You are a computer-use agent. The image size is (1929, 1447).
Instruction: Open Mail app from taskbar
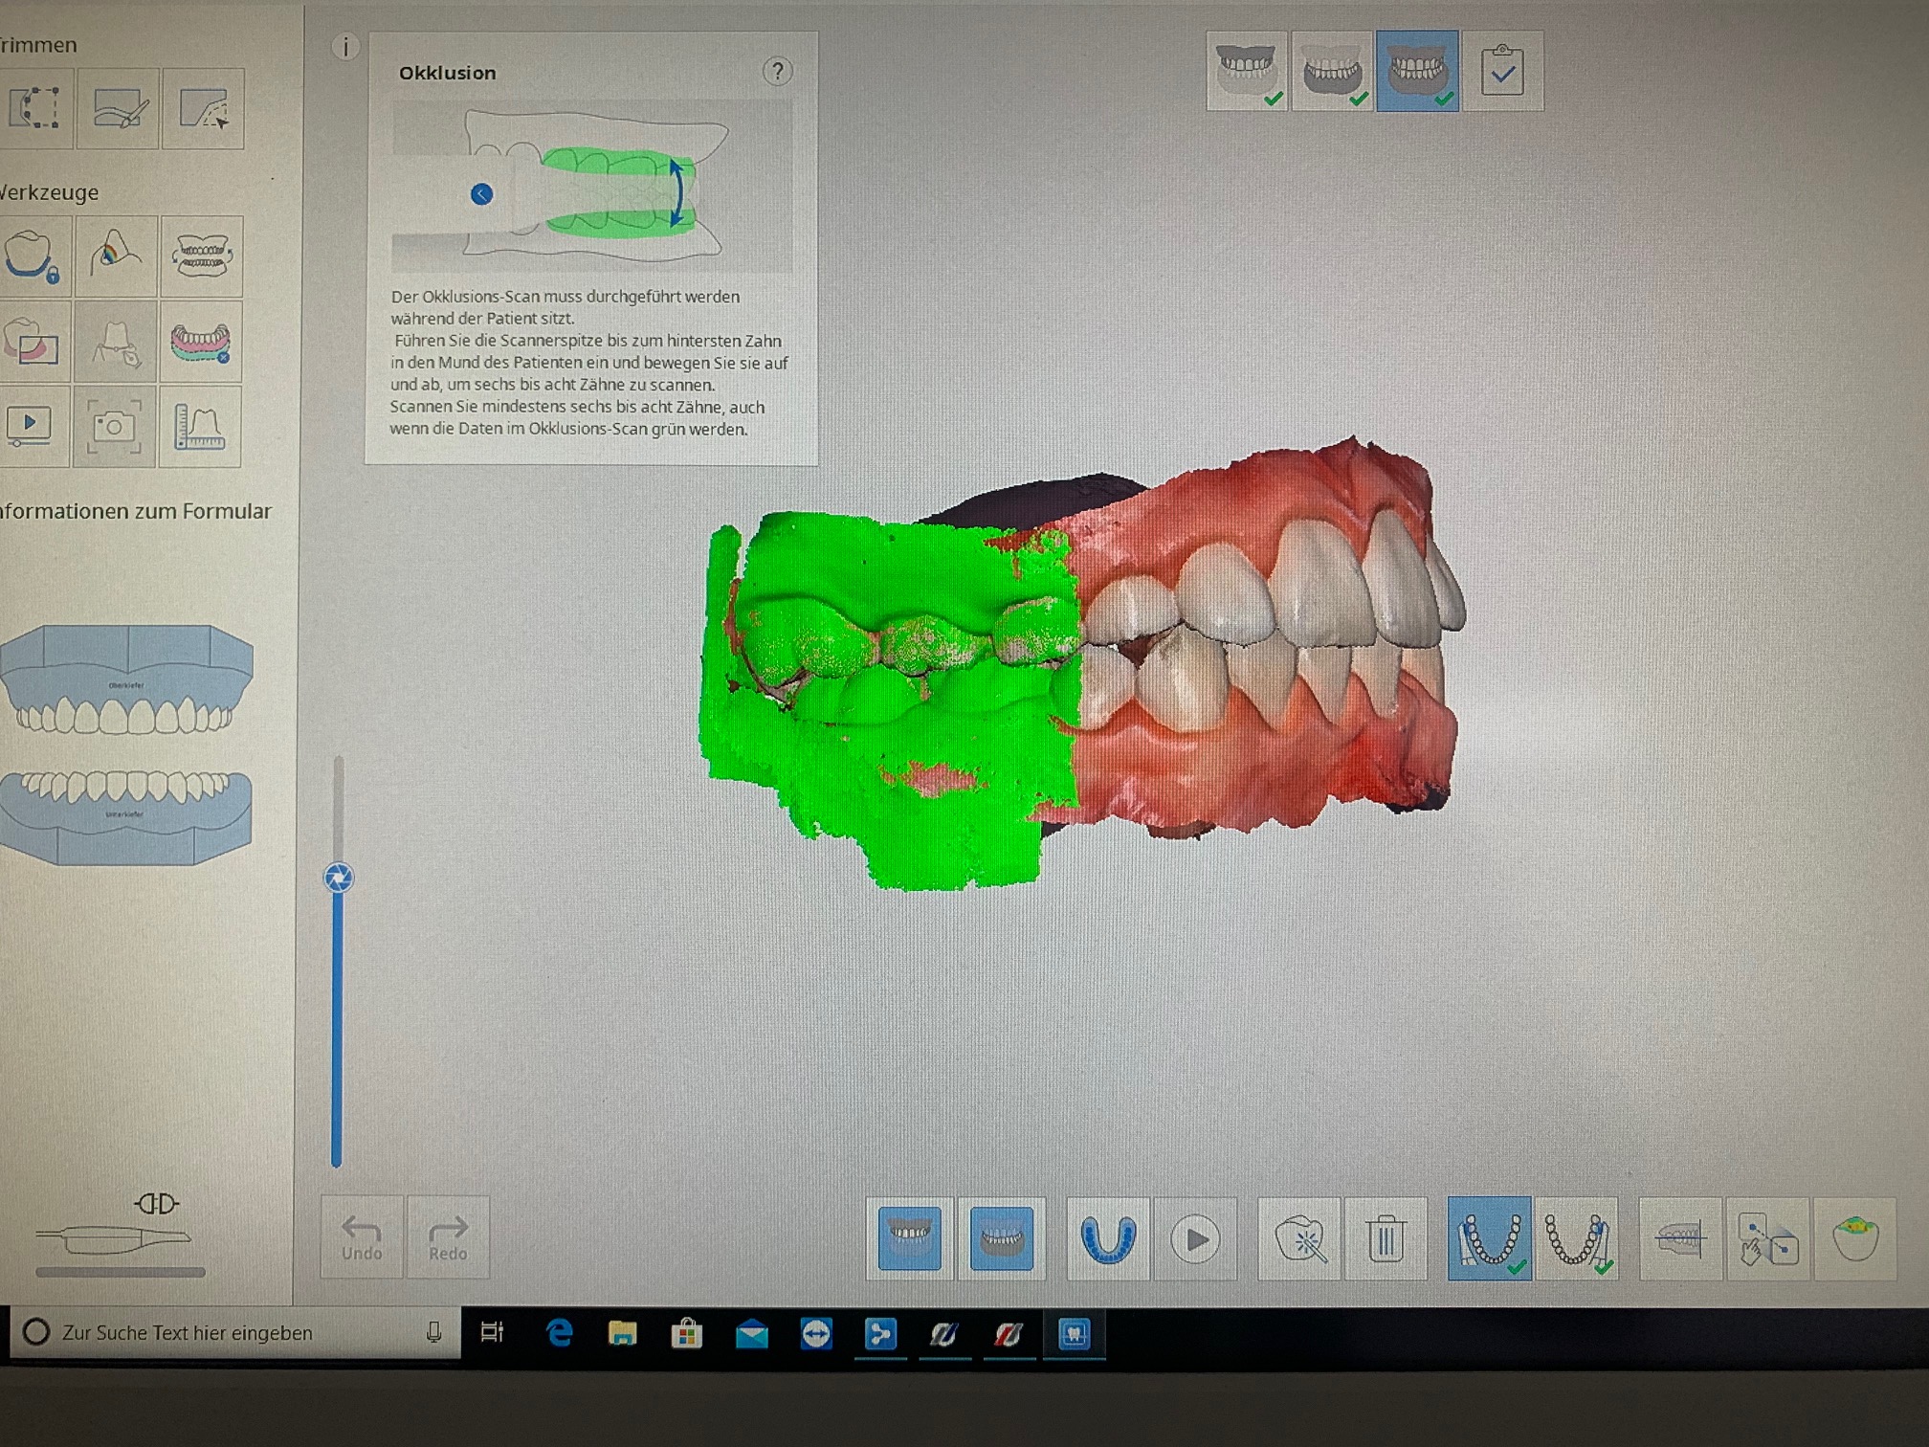pyautogui.click(x=751, y=1333)
